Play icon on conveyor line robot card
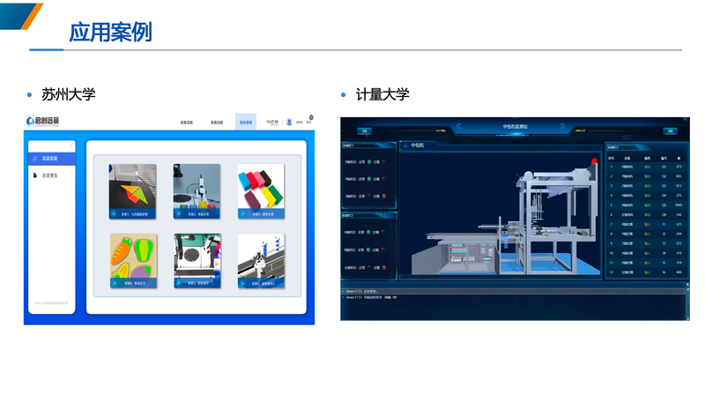This screenshot has width=705, height=394. [243, 283]
